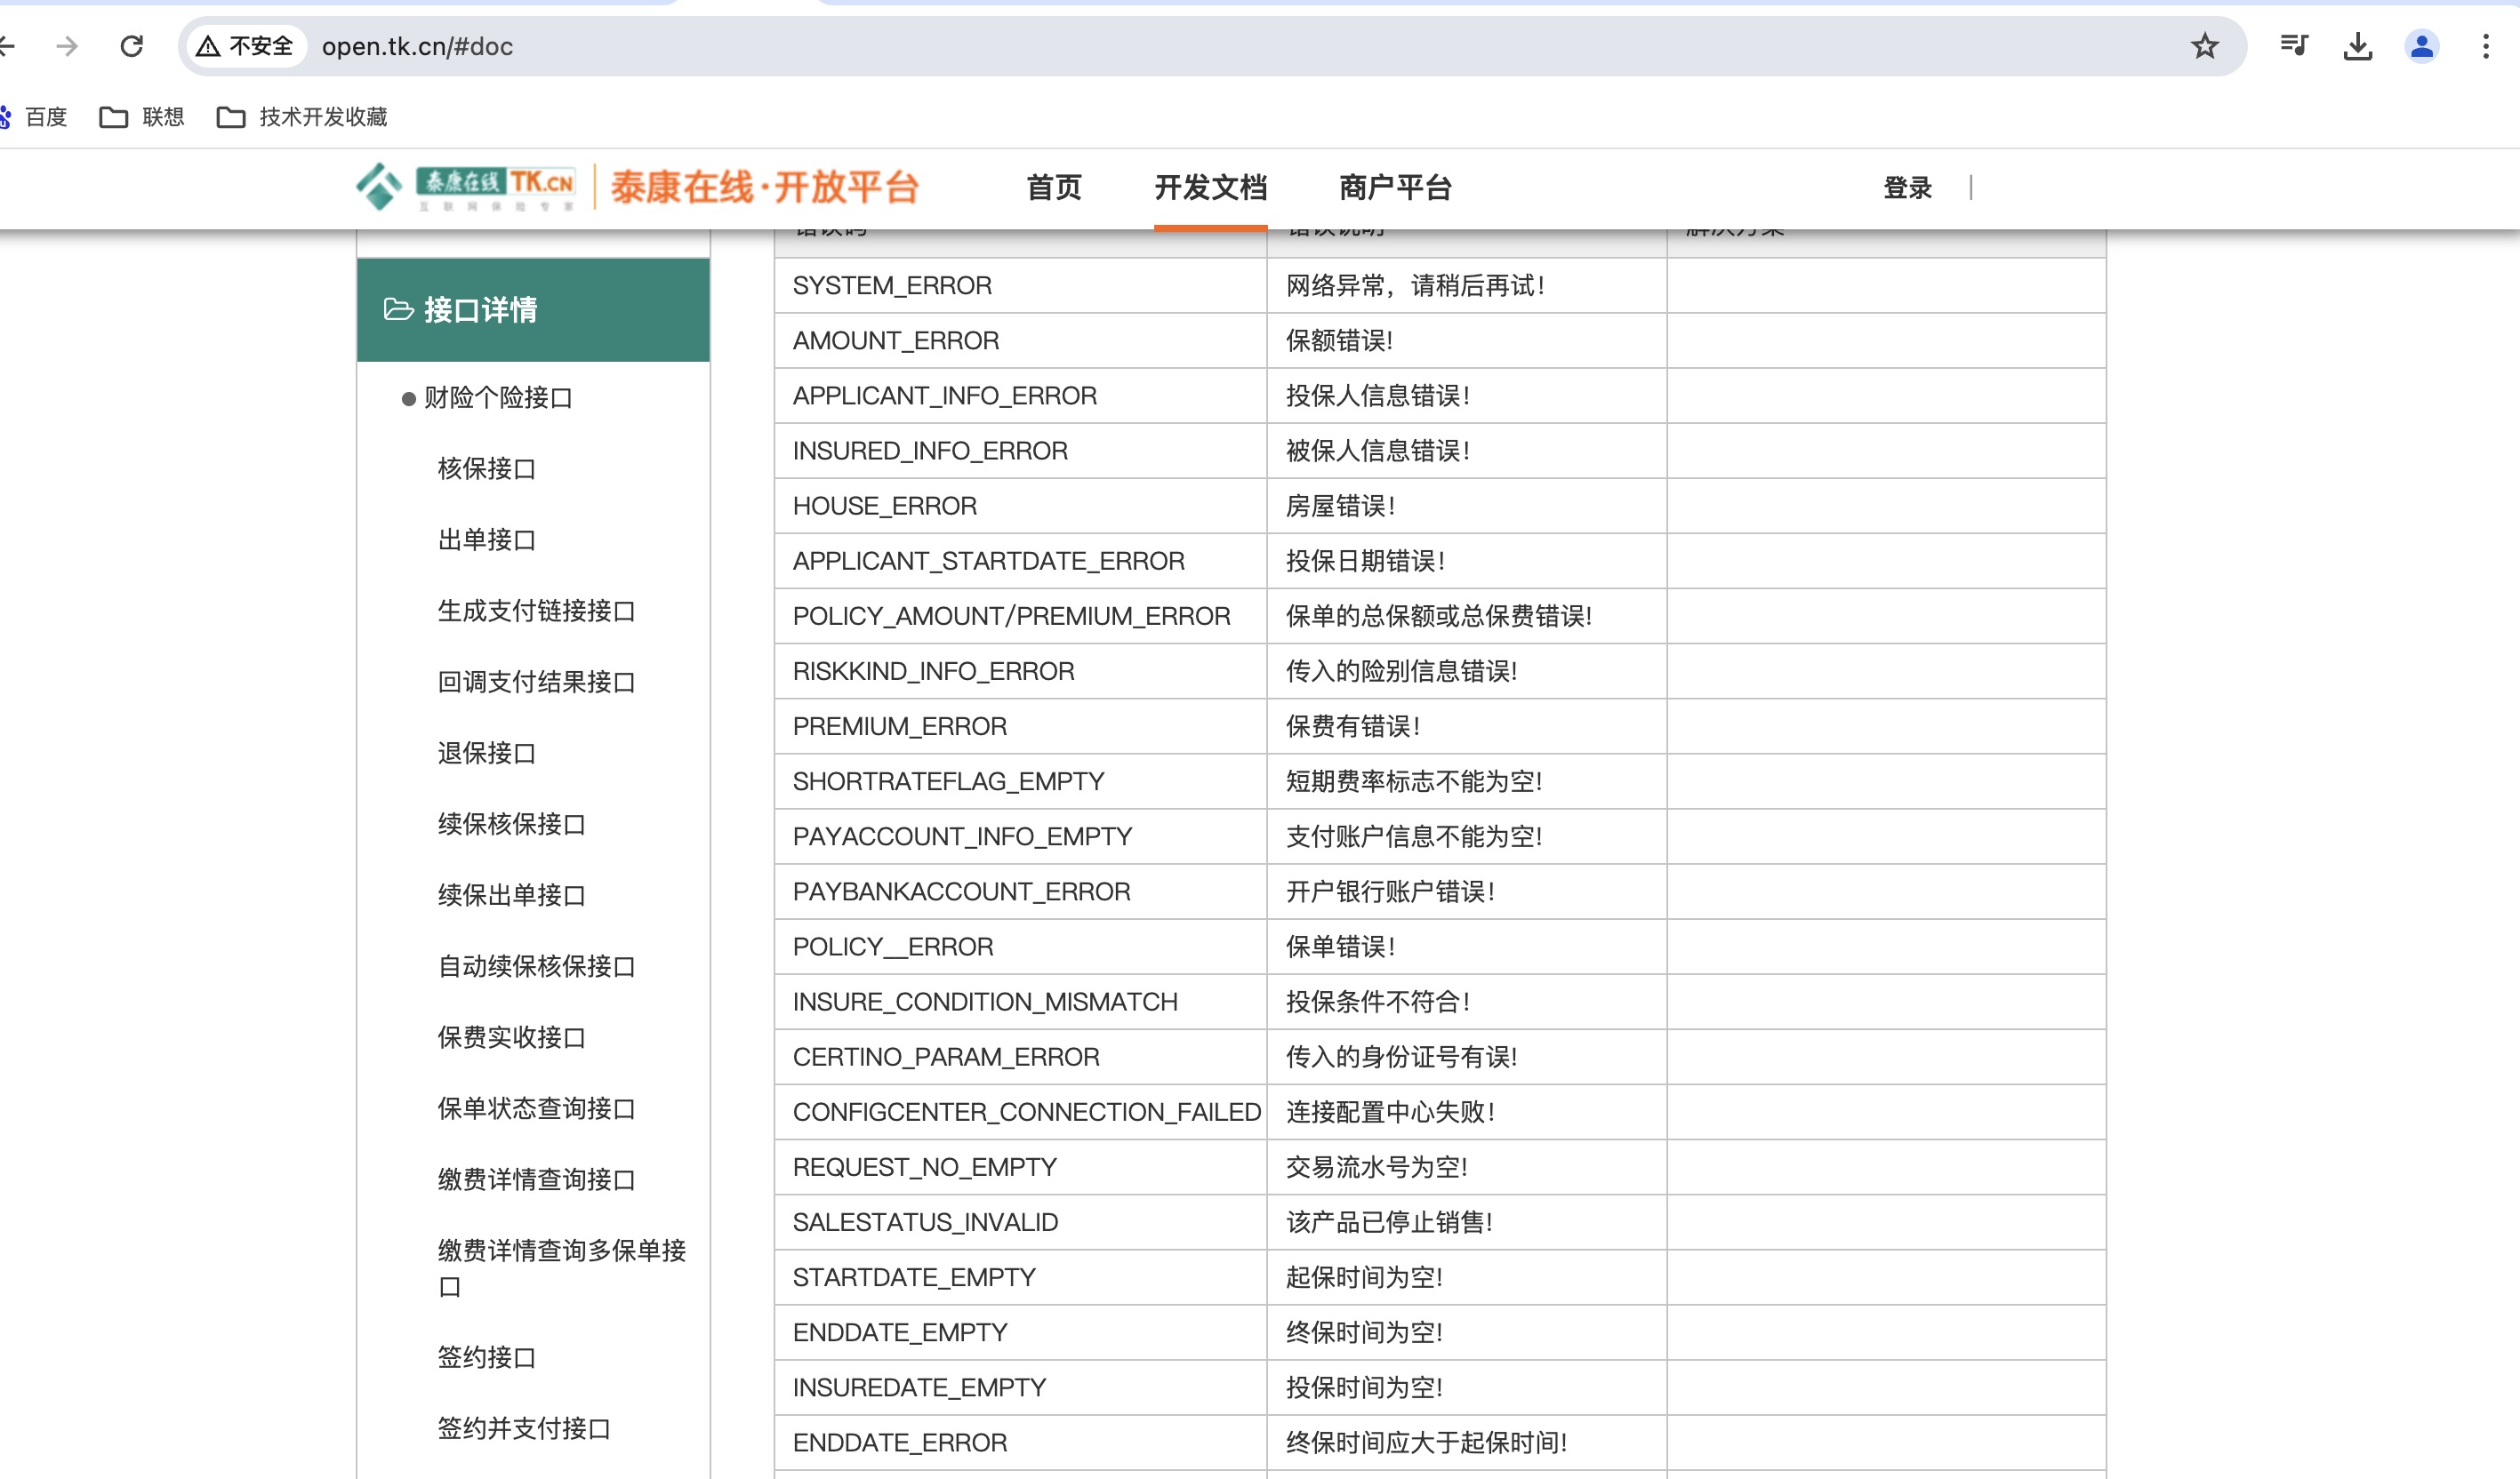Click the CERTINO_PARAM_ERROR code cell
The image size is (2520, 1479).
pos(1020,1056)
